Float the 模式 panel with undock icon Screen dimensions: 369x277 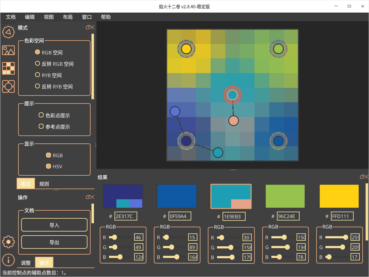coord(87,27)
